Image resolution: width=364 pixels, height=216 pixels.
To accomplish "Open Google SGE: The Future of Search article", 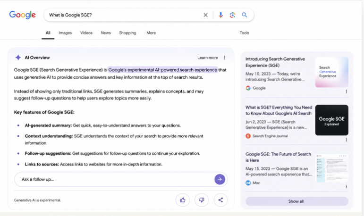I will (278, 158).
